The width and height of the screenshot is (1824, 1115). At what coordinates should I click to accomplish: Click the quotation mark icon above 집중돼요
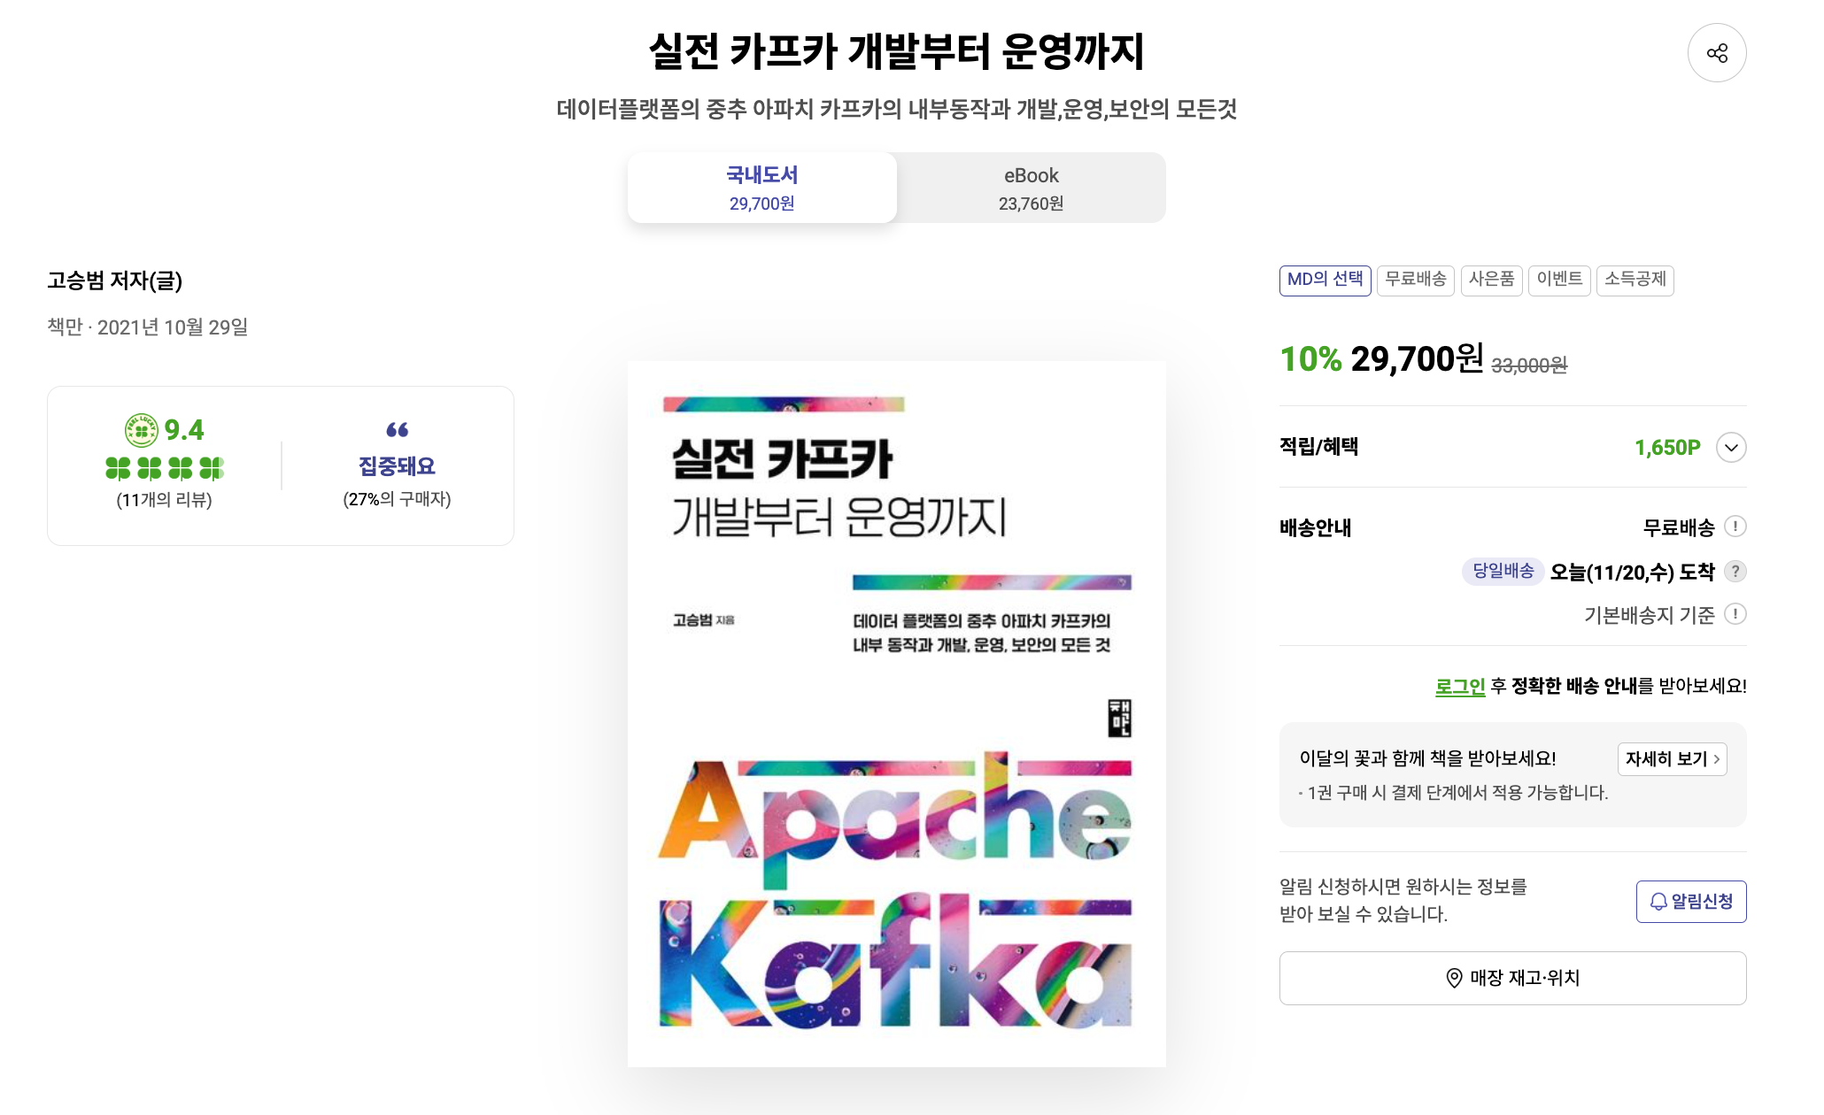click(x=397, y=430)
